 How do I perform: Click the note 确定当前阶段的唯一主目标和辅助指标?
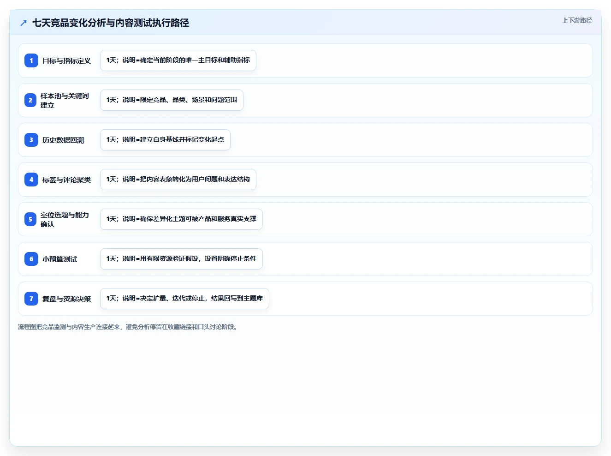click(x=178, y=60)
